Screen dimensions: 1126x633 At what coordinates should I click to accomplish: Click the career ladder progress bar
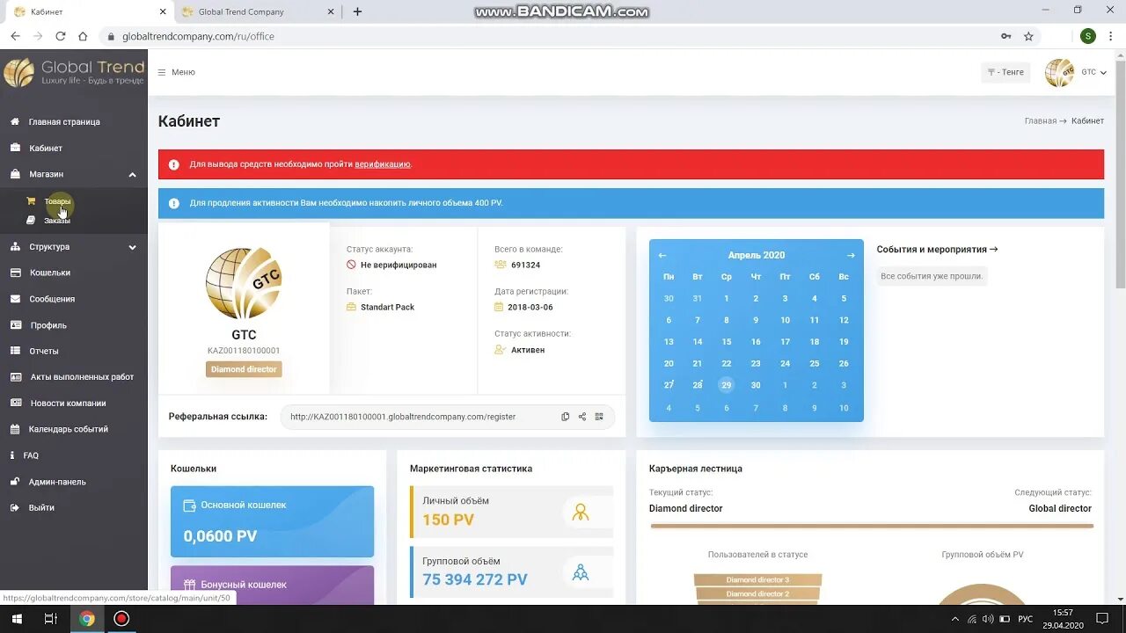click(872, 526)
